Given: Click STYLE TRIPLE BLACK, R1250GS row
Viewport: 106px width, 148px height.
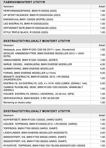Looking at the screenshot, I should (54, 32).
